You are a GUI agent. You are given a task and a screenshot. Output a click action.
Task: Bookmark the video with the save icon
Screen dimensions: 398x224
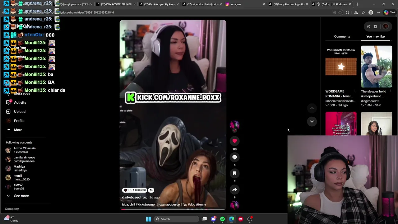click(x=234, y=173)
